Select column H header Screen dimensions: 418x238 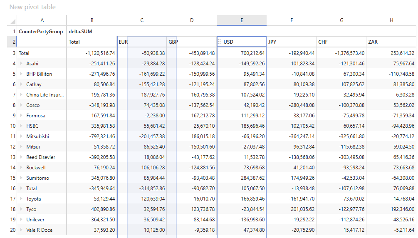[x=391, y=20]
